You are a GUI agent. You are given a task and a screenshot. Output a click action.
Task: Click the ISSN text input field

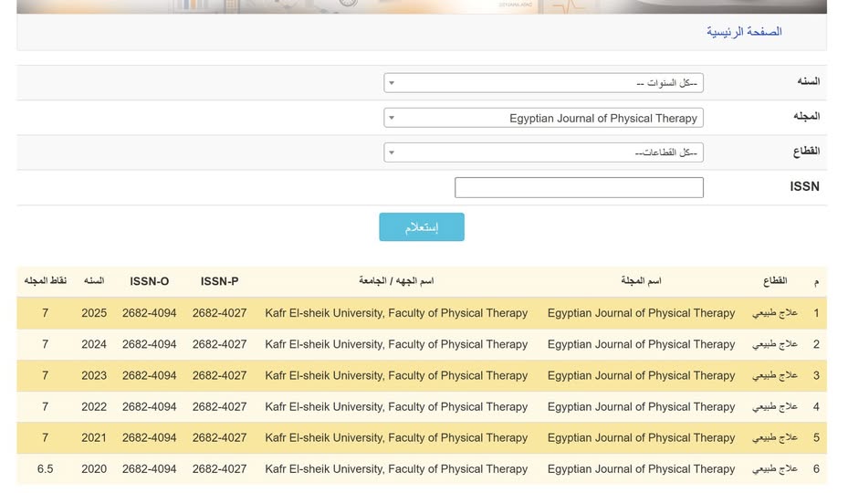coord(579,187)
